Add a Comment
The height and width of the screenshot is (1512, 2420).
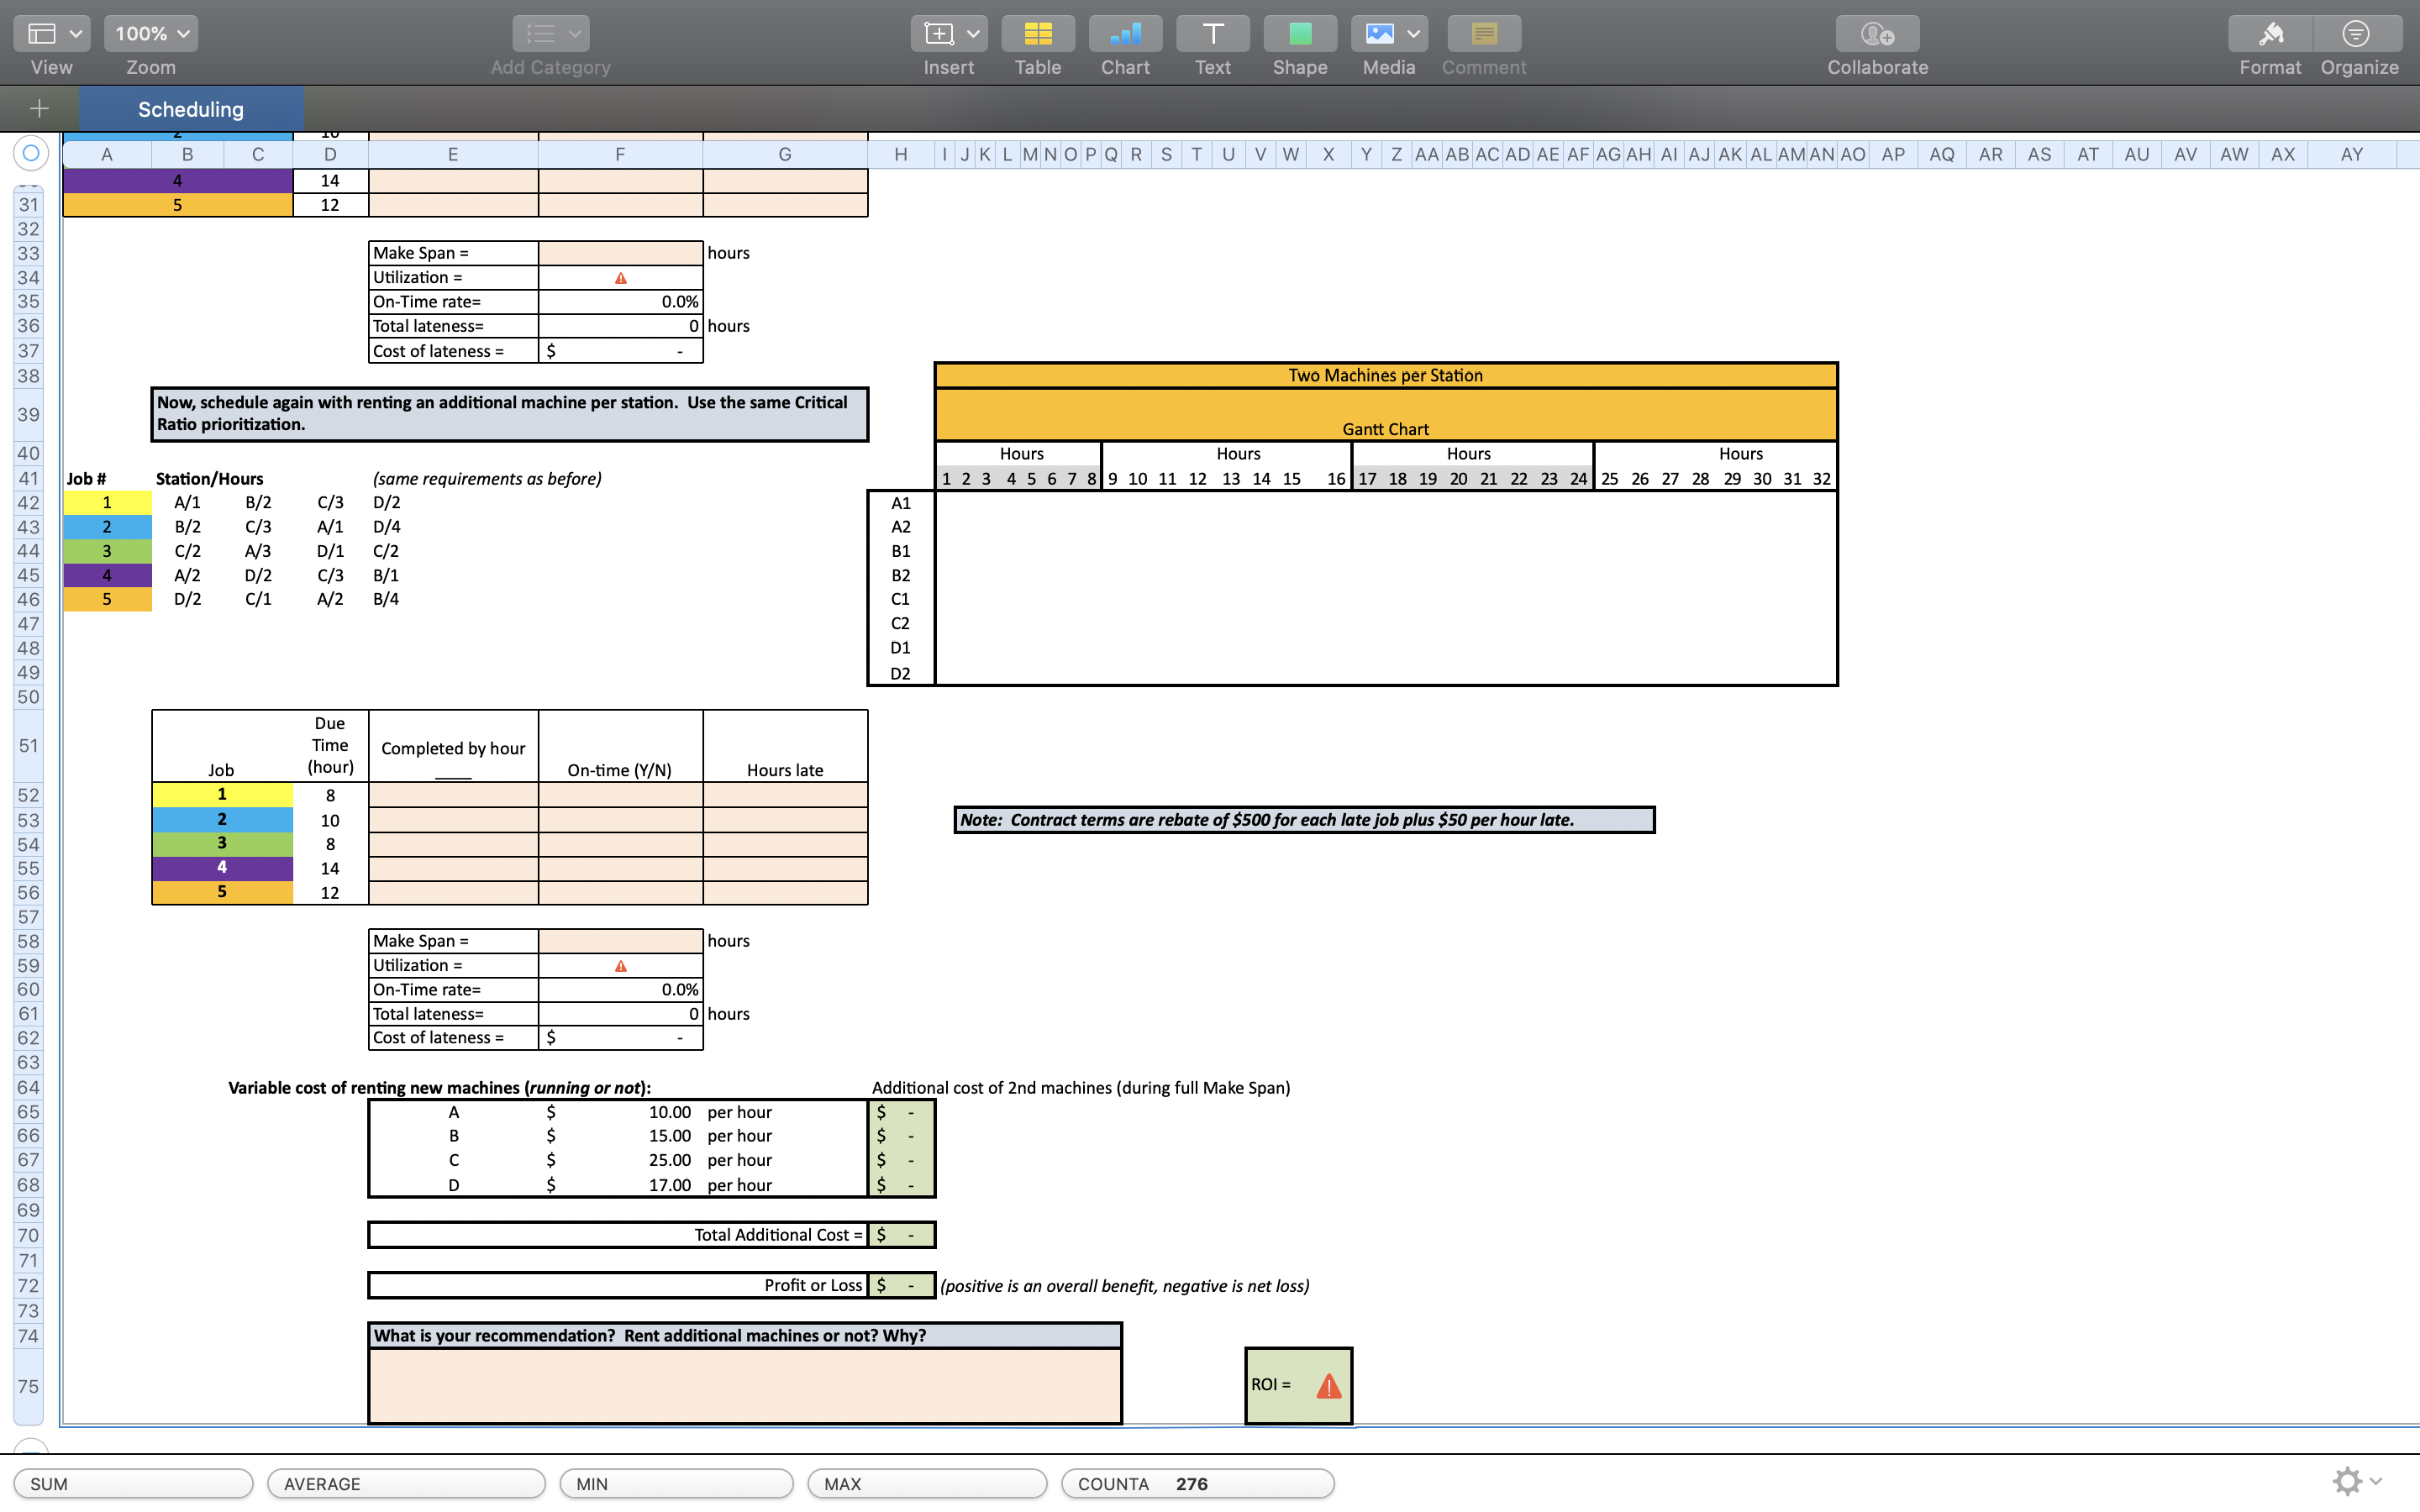pyautogui.click(x=1483, y=33)
